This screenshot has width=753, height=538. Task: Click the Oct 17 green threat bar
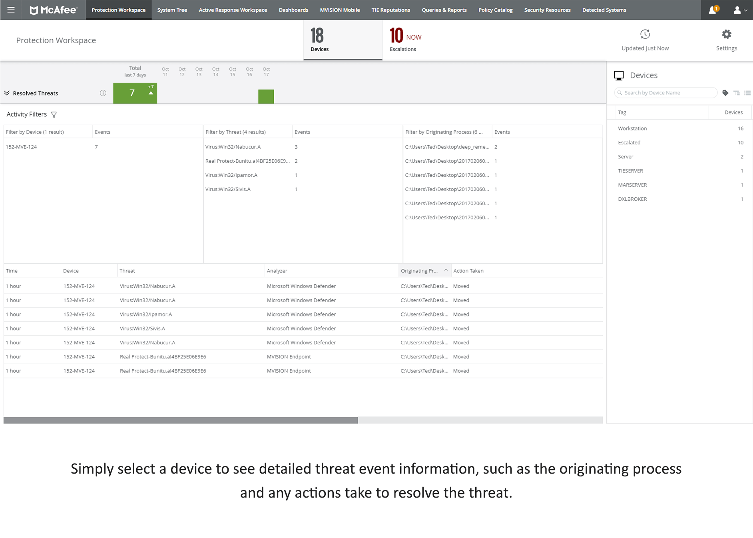click(266, 96)
